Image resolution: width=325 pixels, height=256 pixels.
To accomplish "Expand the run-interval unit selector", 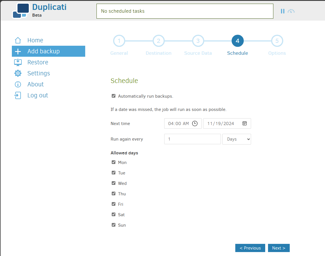I will tap(236, 139).
